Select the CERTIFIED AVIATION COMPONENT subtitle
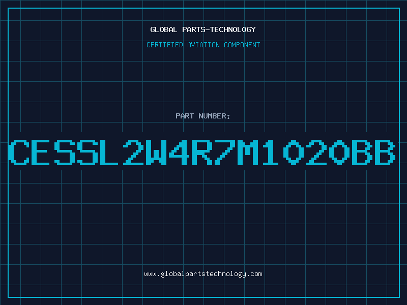Screen dimensions: 407x305 (x=203, y=45)
